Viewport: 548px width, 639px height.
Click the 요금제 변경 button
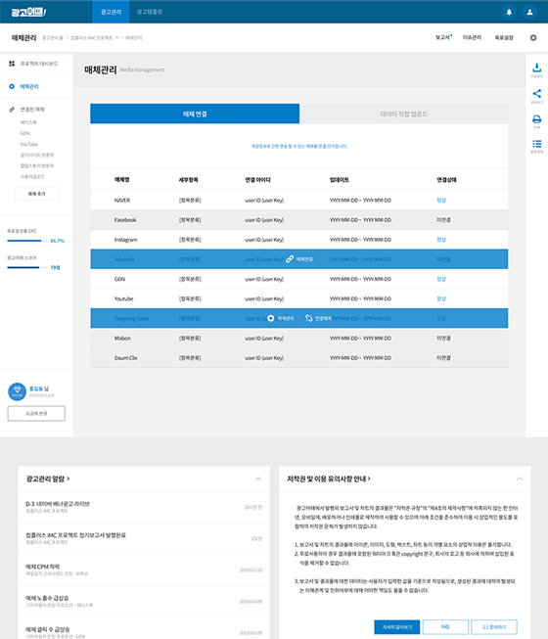[x=36, y=414]
